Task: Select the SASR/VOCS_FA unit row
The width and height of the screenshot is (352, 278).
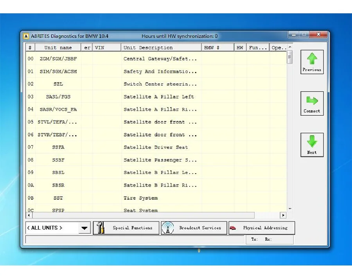Action: (x=156, y=109)
